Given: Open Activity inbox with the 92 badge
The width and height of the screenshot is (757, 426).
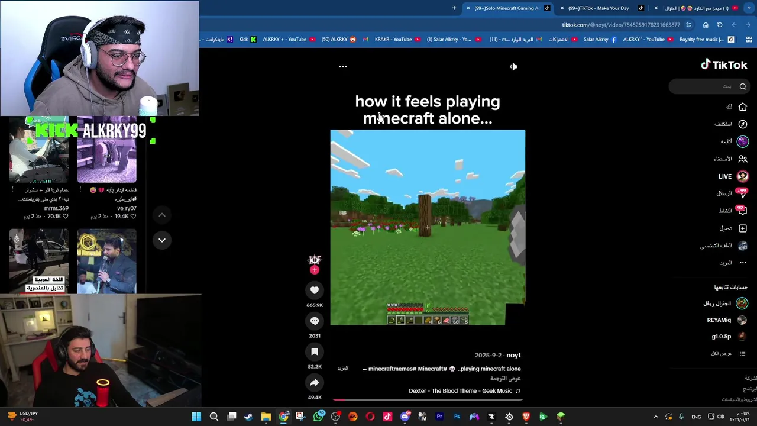Looking at the screenshot, I should [x=733, y=211].
